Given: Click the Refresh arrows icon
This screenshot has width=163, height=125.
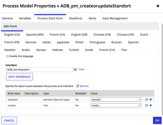Looking at the screenshot, I should 78,86.
